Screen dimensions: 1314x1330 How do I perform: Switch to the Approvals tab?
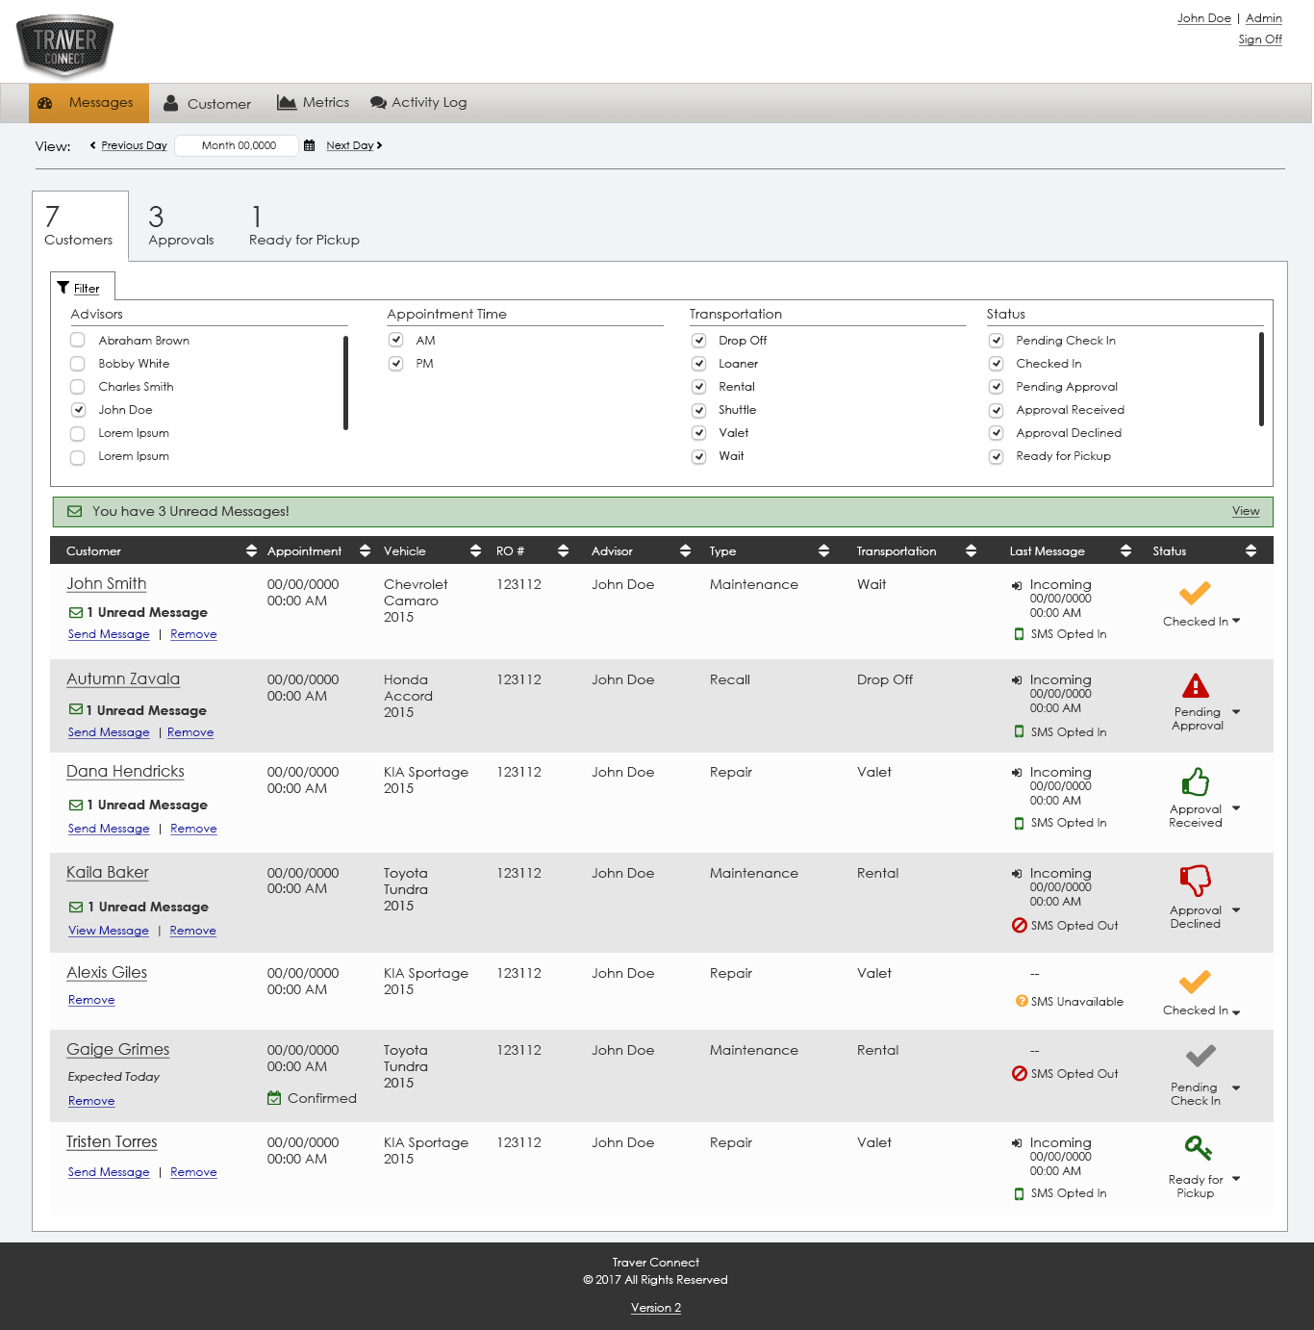coord(181,226)
